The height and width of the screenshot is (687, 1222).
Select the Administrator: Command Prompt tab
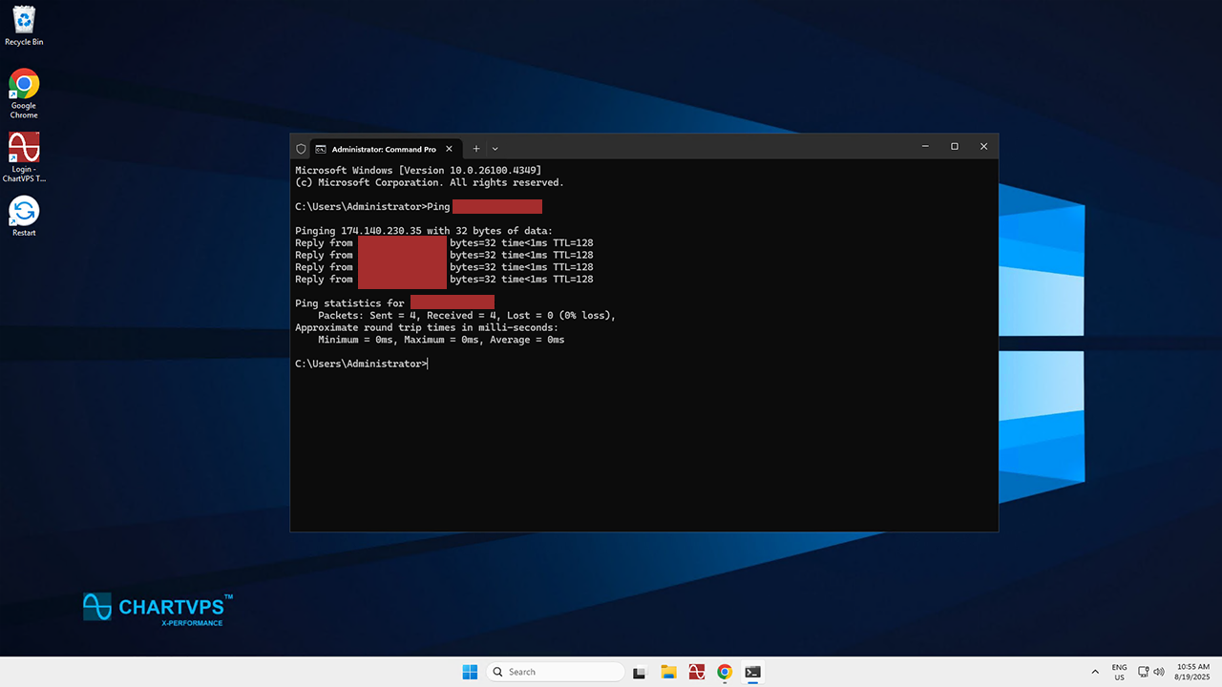tap(382, 149)
